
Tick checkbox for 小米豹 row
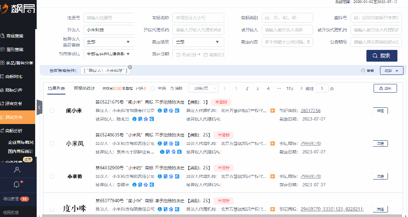(x=51, y=177)
